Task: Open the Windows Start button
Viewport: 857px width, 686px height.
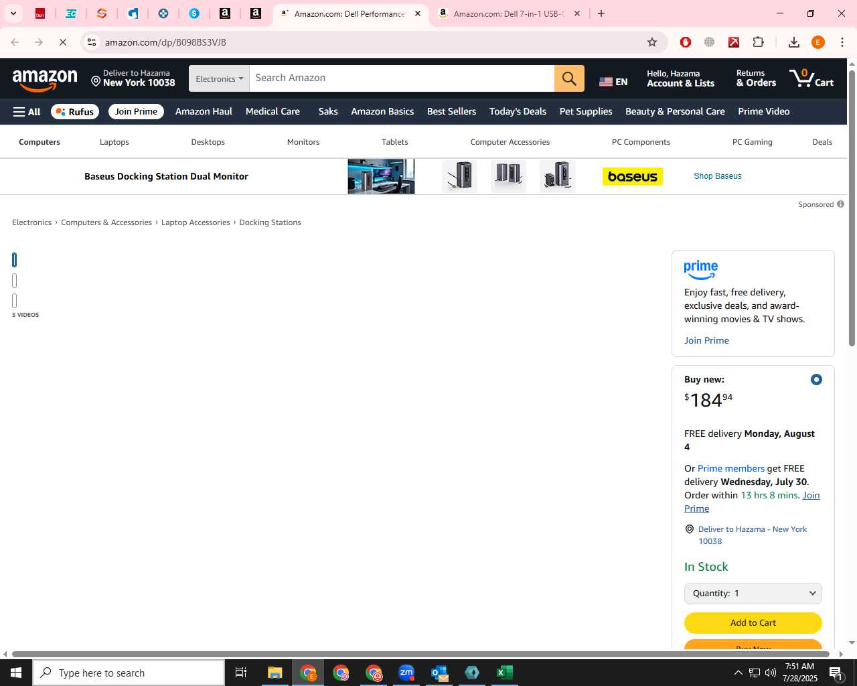Action: point(16,673)
